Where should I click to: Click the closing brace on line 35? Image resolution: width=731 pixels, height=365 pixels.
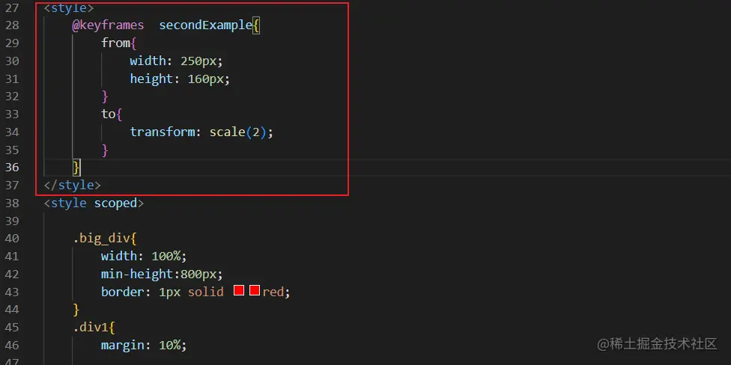pos(105,150)
